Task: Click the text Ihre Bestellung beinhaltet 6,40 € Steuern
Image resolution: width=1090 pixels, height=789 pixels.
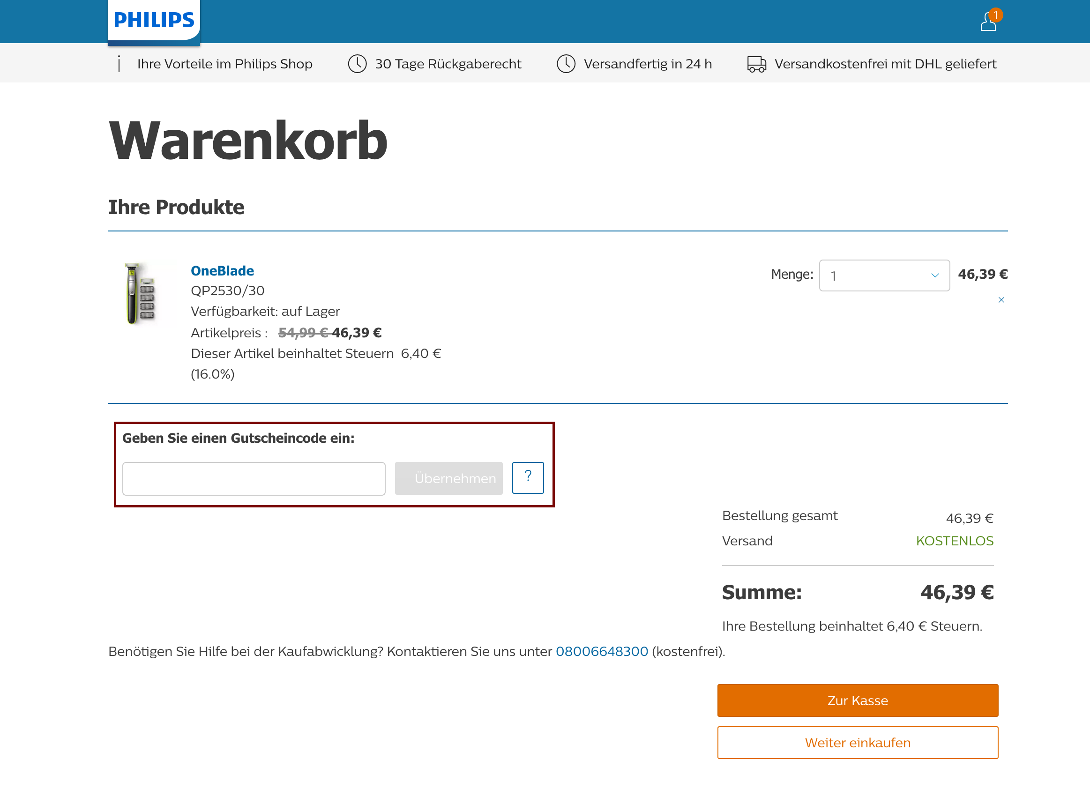Action: click(x=852, y=626)
